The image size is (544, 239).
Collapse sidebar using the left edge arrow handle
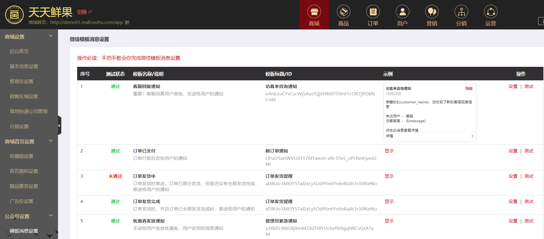[x=59, y=126]
